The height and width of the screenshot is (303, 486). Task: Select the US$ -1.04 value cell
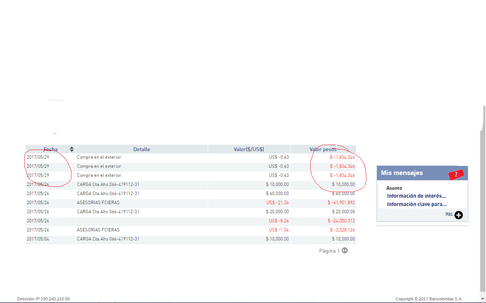tap(249, 230)
